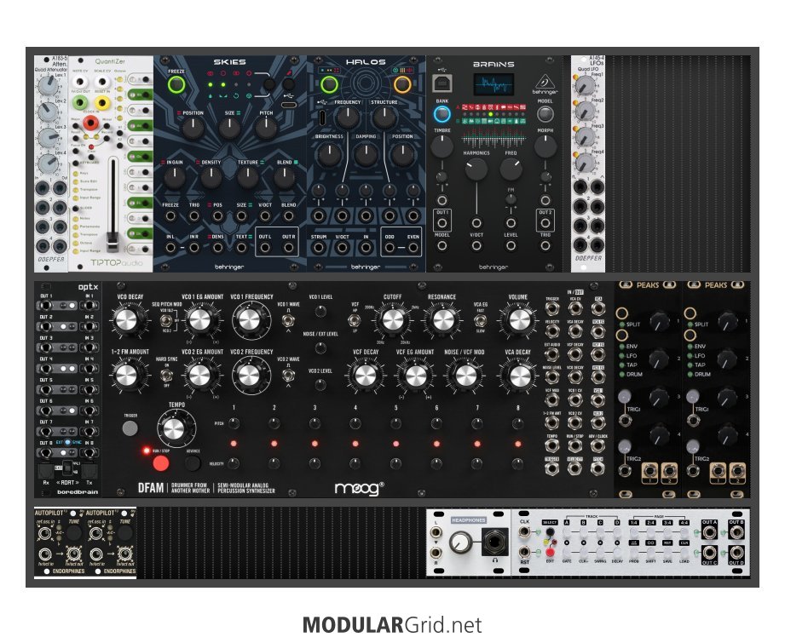Image resolution: width=785 pixels, height=643 pixels.
Task: Toggle the HARD SYNC switch on DFAM
Action: tap(166, 375)
